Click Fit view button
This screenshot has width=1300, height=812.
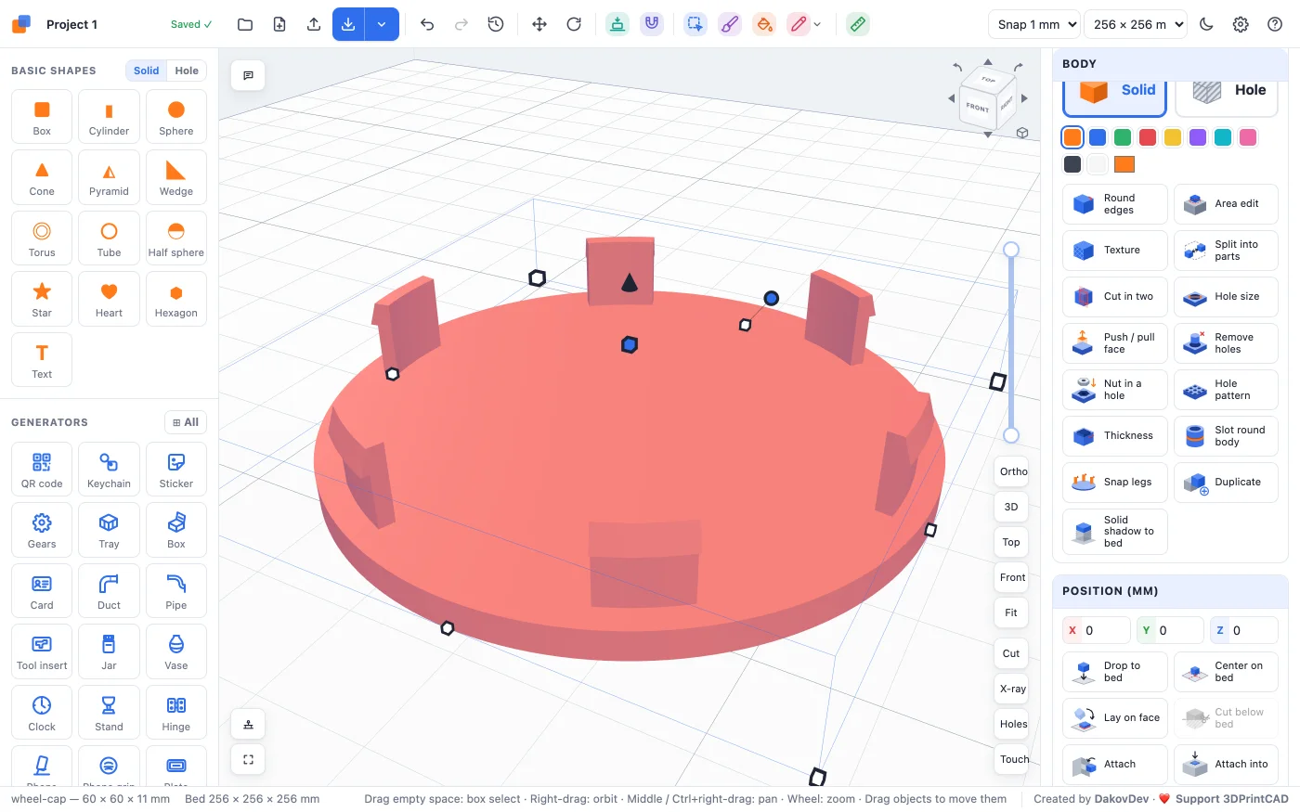1011,612
